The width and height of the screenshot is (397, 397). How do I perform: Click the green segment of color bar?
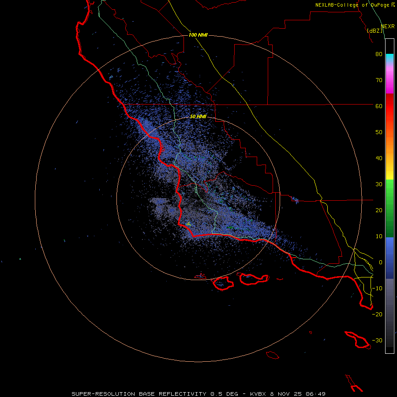tap(390, 208)
